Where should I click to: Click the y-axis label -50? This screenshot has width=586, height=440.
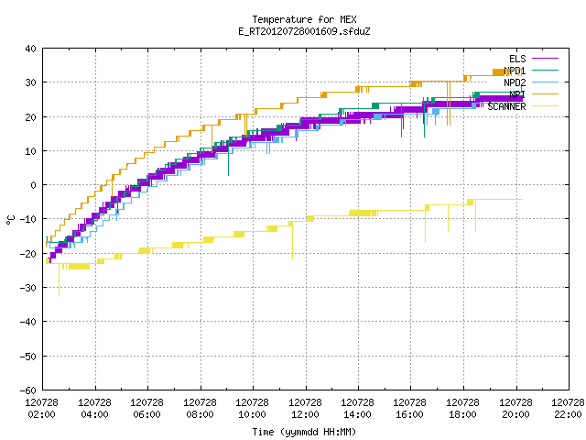coord(28,357)
